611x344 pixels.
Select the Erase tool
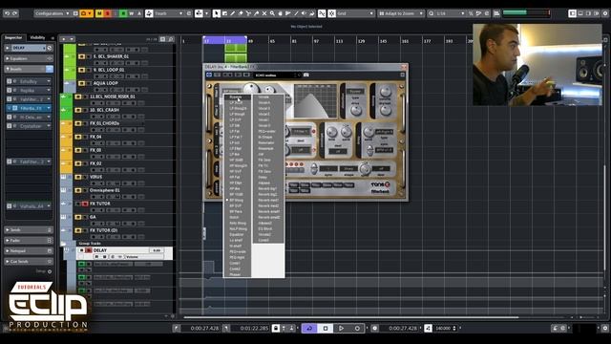(x=241, y=13)
